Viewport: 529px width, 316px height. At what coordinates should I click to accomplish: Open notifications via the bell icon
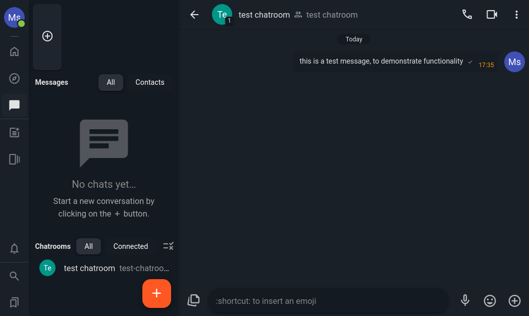point(14,248)
